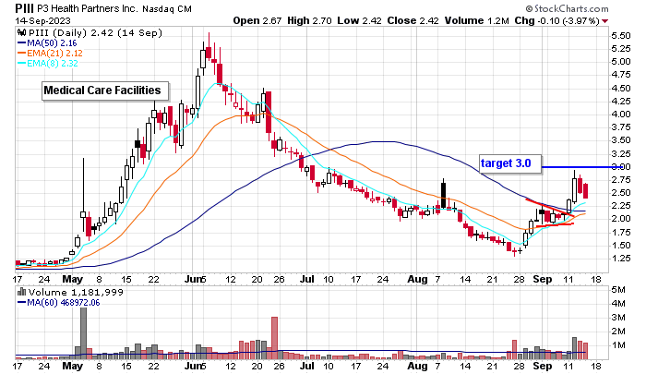Click the StockCharts.com attribution text
This screenshot has height=374, width=646.
point(567,8)
